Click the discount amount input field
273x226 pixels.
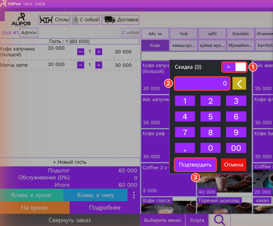(x=202, y=83)
